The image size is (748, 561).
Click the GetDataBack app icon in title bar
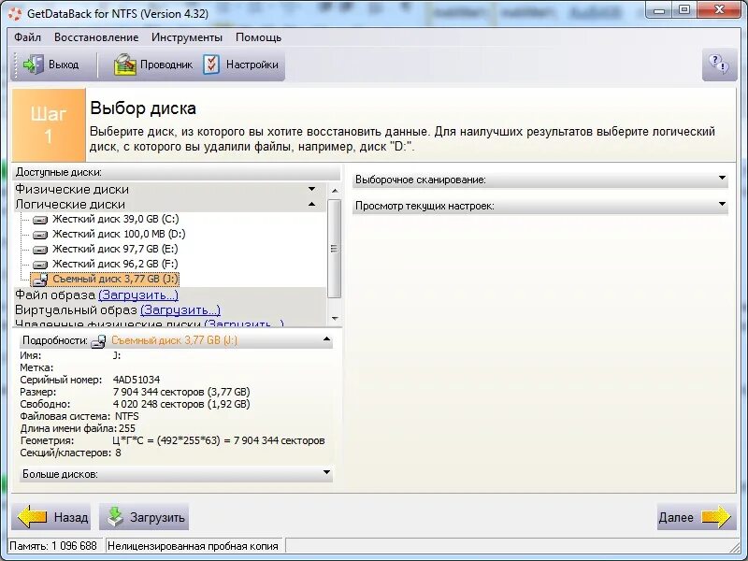15,13
